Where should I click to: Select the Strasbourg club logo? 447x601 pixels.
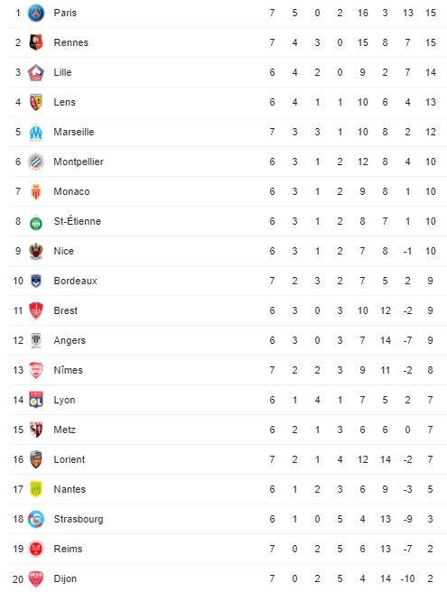click(x=36, y=519)
